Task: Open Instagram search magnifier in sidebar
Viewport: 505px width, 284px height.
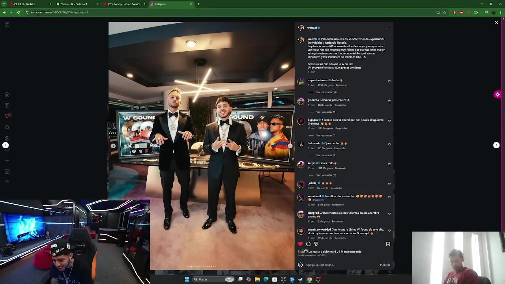Action: (7, 127)
